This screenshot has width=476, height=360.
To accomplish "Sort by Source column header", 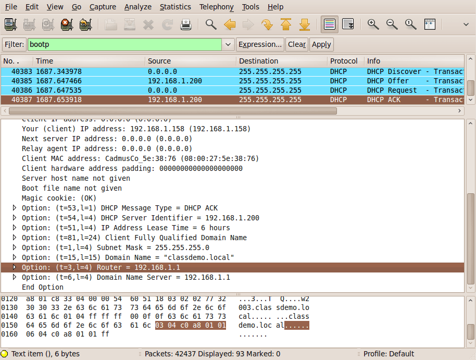I will point(191,61).
